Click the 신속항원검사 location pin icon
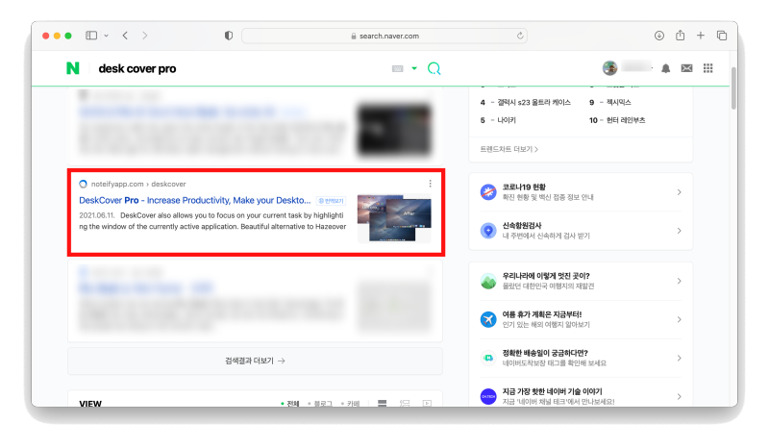The width and height of the screenshot is (769, 448). (x=488, y=231)
